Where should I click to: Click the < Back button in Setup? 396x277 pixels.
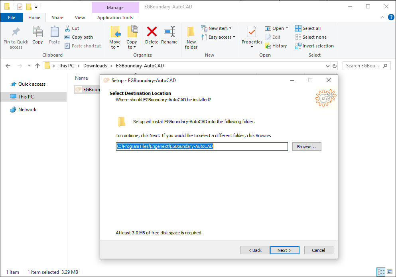click(x=255, y=250)
